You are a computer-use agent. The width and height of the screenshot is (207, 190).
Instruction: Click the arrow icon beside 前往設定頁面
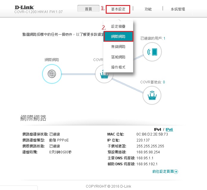(x=176, y=172)
